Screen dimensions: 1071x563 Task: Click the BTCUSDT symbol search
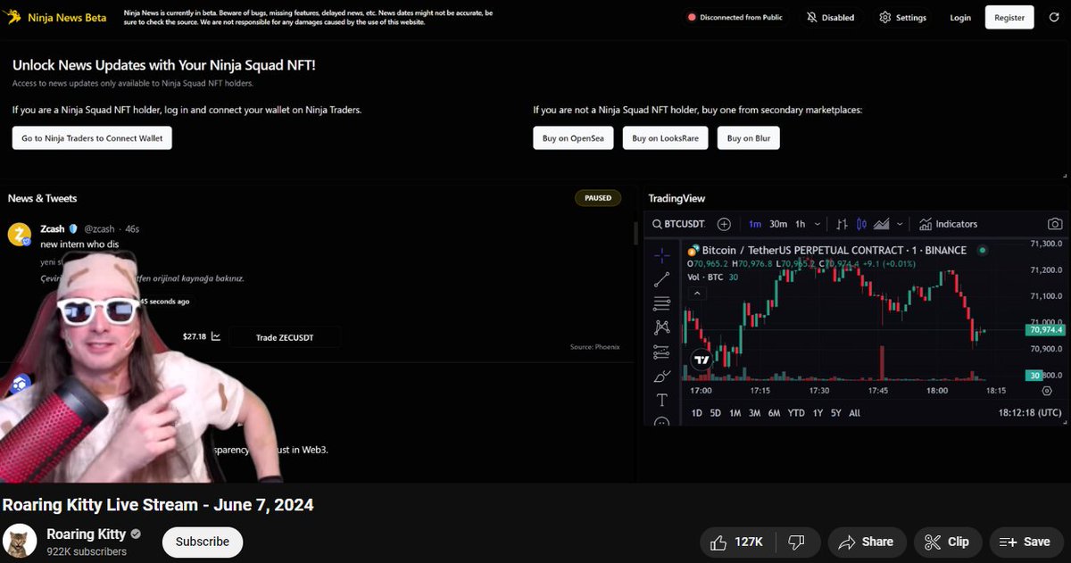(679, 224)
